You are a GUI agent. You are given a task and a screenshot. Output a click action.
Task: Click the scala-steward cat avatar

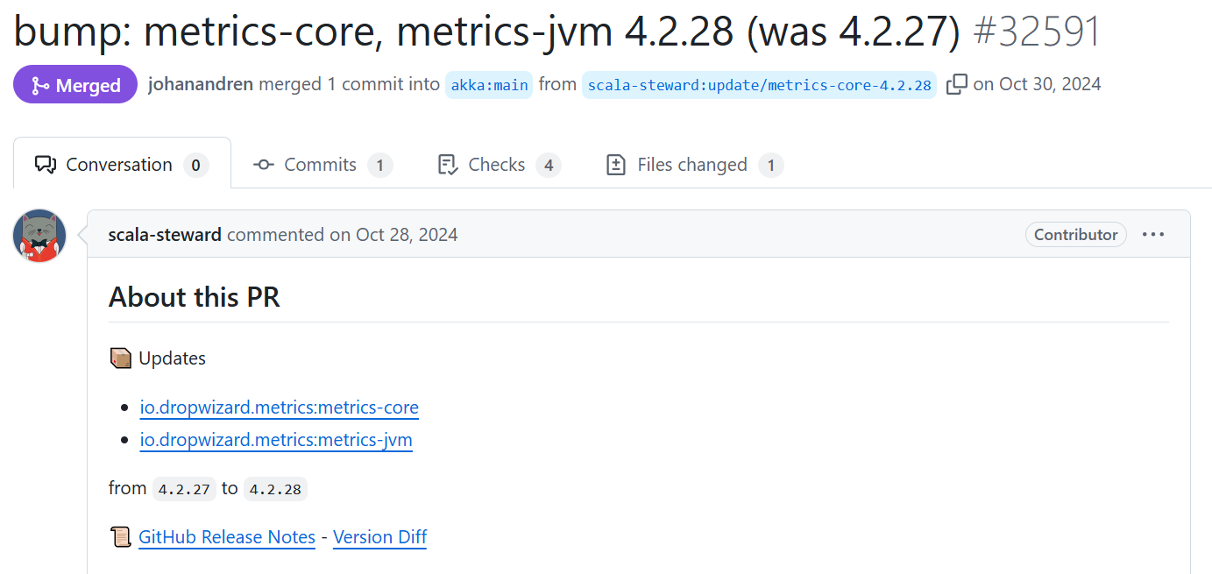pyautogui.click(x=39, y=236)
